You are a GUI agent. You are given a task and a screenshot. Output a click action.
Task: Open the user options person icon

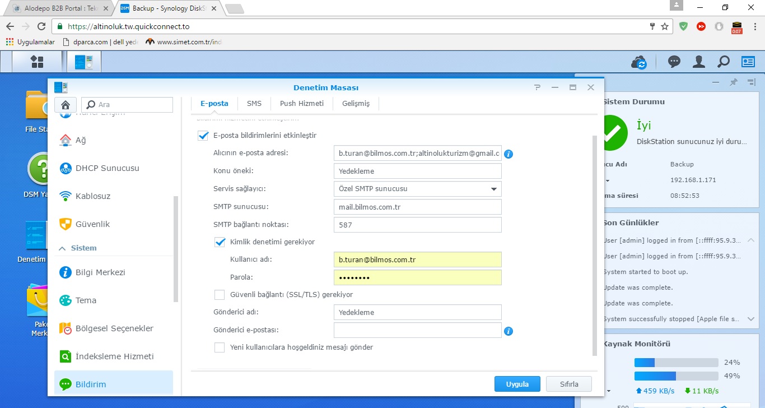coord(698,62)
